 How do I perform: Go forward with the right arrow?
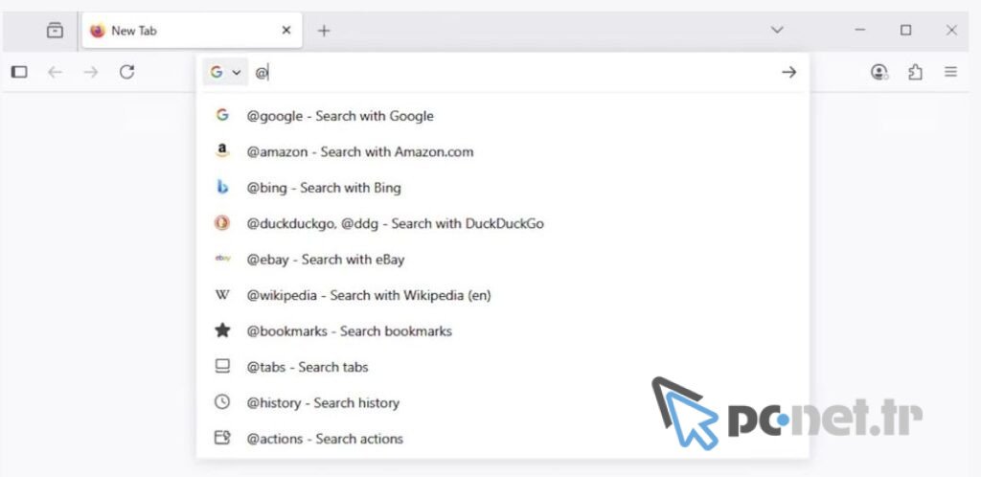(x=91, y=72)
